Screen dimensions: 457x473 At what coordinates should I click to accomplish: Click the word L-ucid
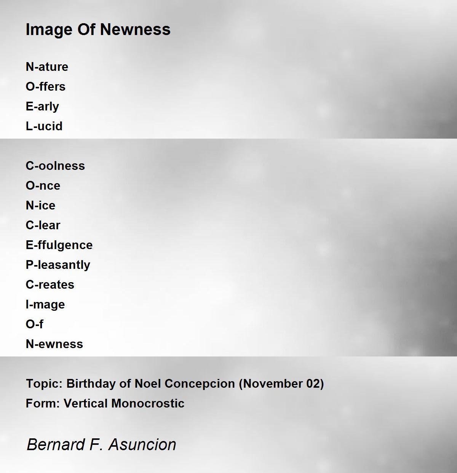[44, 126]
